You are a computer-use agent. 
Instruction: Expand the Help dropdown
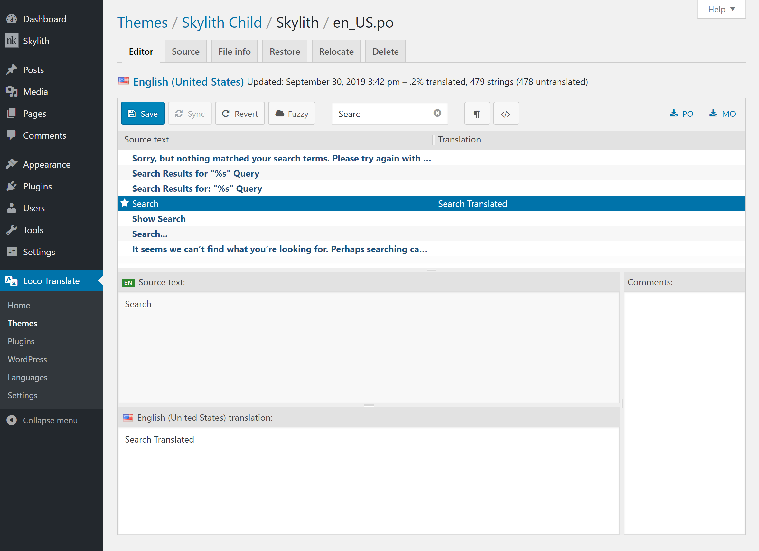click(721, 9)
